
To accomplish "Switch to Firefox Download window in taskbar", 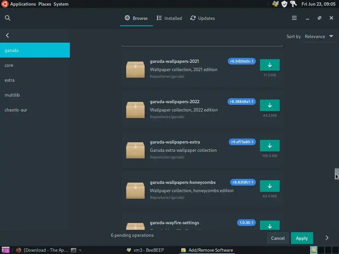I will click(x=42, y=250).
